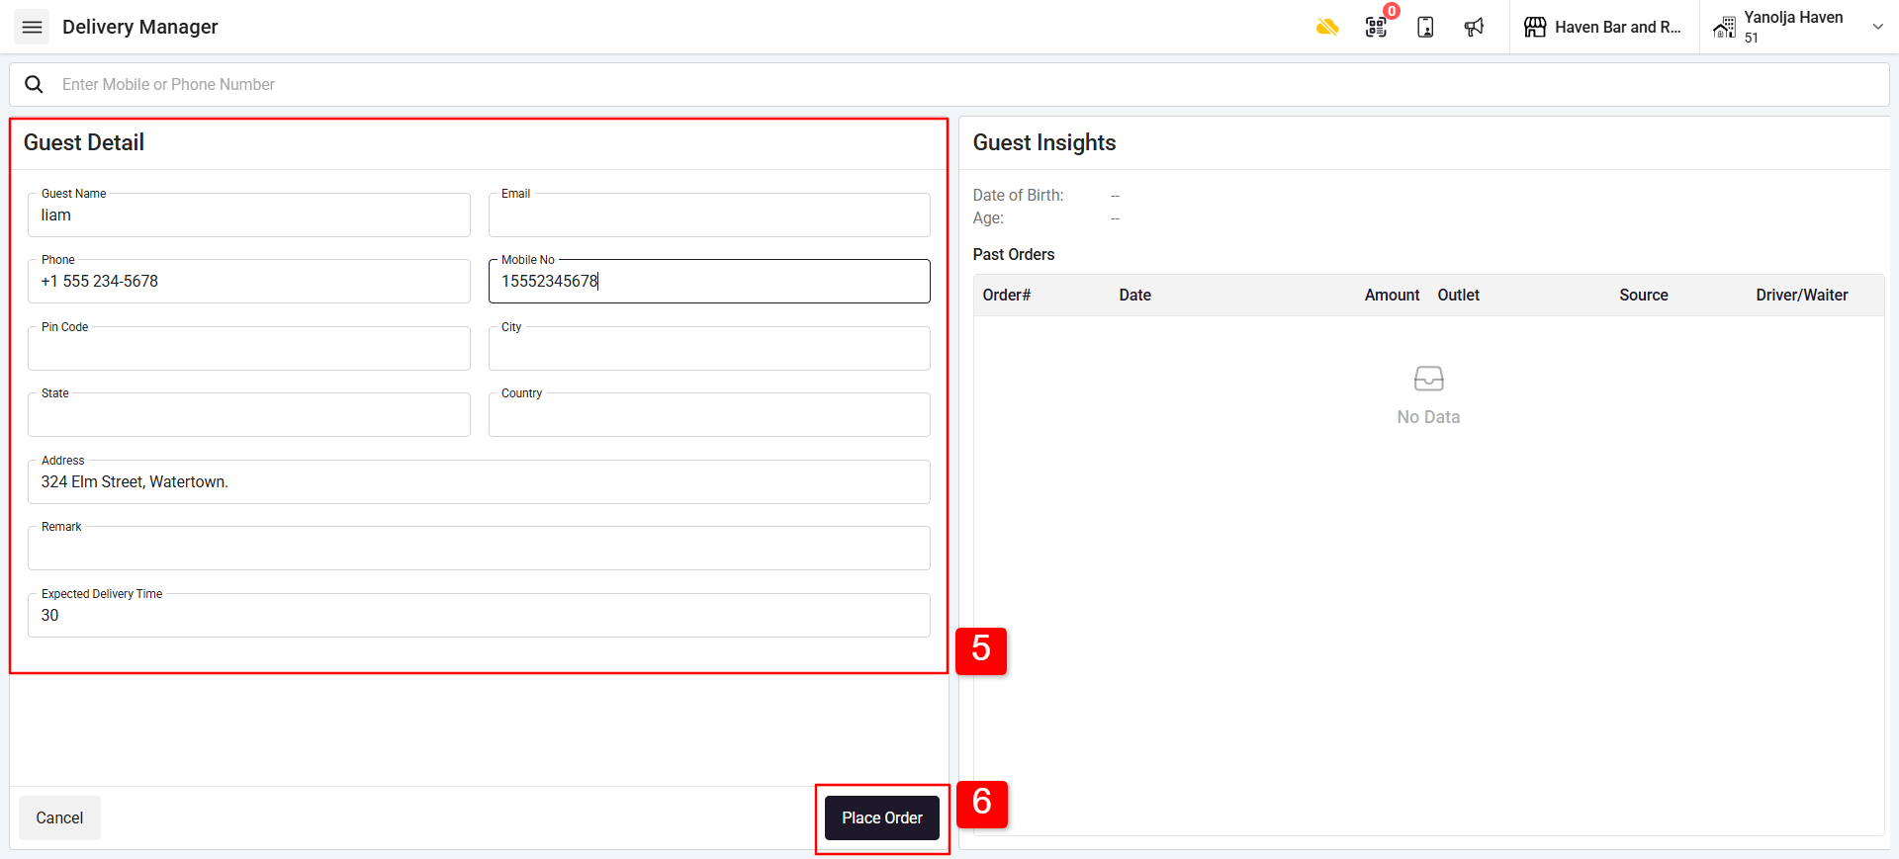
Task: Click the Past Orders label
Action: point(1013,254)
